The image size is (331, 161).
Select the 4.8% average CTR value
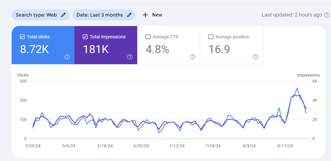pyautogui.click(x=157, y=49)
